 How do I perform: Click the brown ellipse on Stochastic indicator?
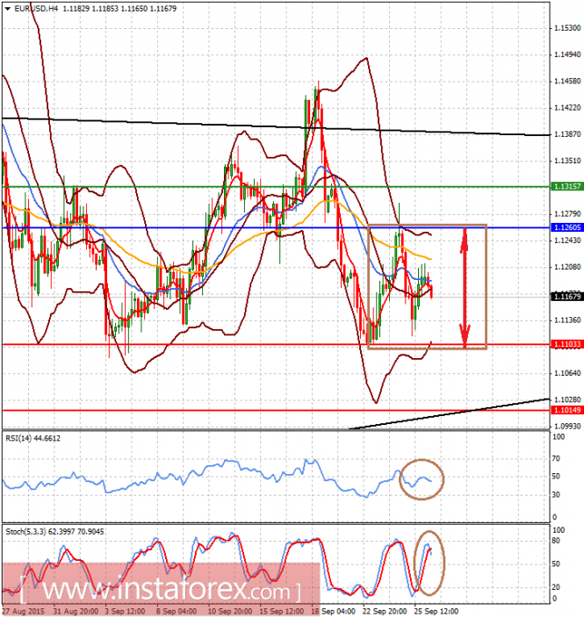(x=429, y=563)
